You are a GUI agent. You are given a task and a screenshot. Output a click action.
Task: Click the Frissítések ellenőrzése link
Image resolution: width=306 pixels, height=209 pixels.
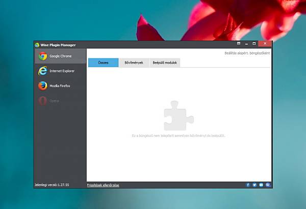click(x=103, y=185)
